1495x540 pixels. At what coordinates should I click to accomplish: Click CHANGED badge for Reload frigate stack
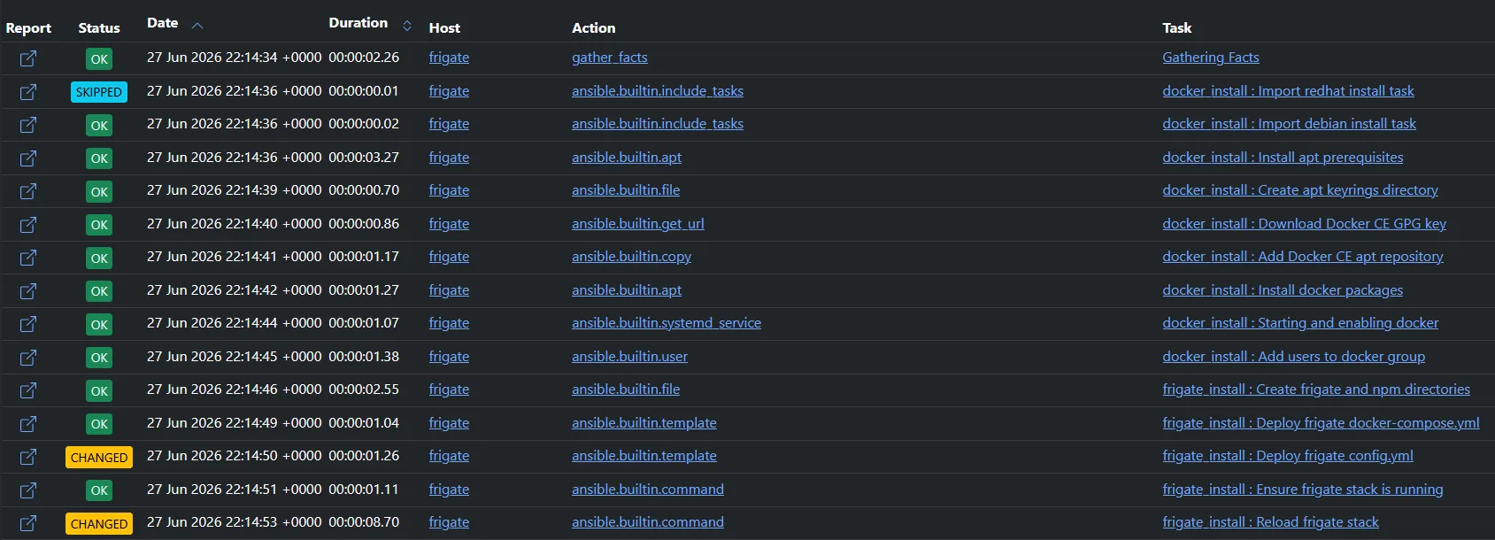99,524
